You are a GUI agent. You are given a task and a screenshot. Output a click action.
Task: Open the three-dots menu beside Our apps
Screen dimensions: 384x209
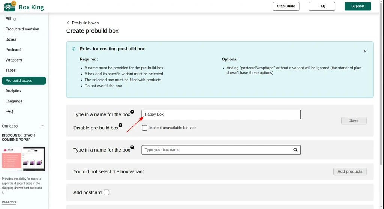click(x=42, y=126)
